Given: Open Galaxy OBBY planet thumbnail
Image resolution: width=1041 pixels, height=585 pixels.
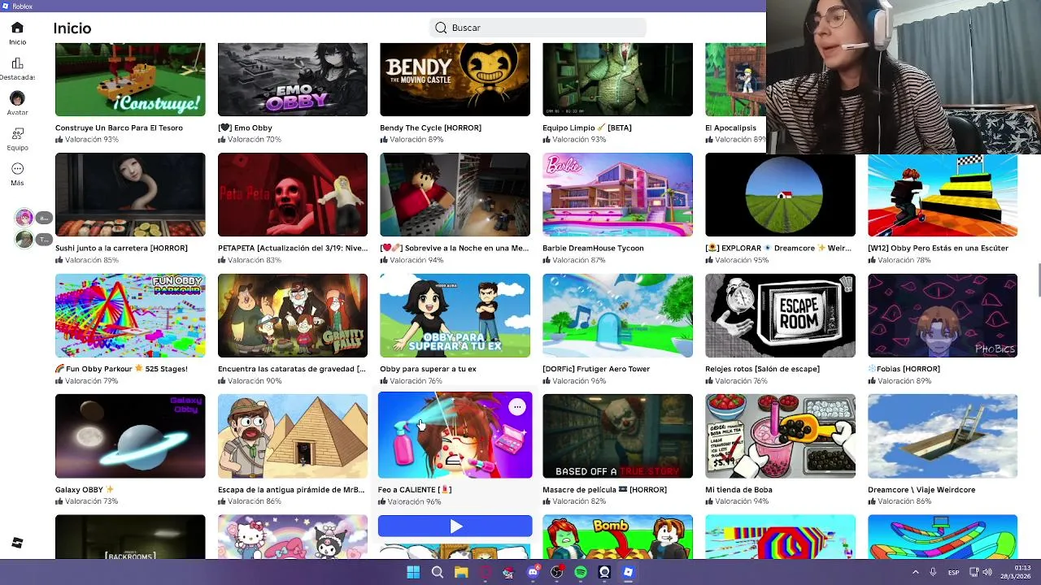Looking at the screenshot, I should click(x=130, y=436).
